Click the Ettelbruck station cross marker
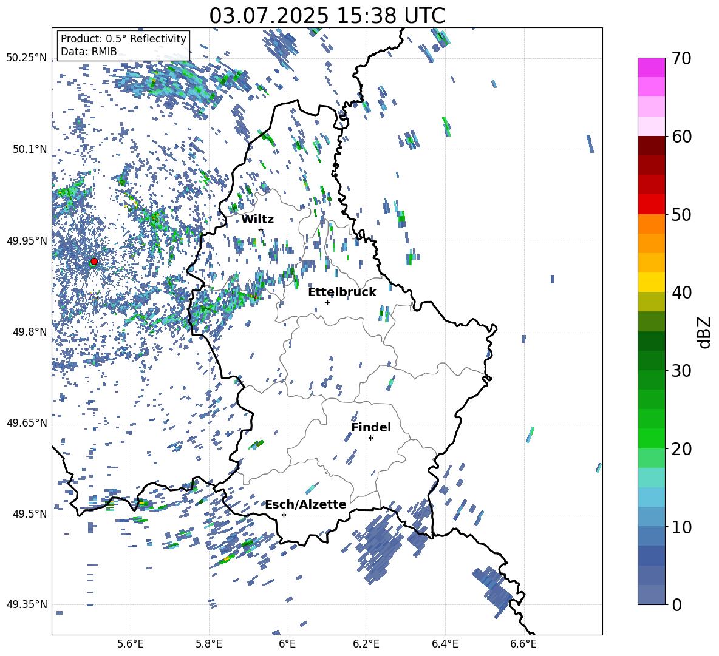The width and height of the screenshot is (719, 656). tap(327, 302)
